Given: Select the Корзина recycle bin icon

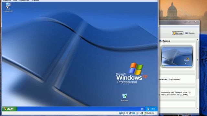Looking at the screenshot, I should (x=125, y=97).
